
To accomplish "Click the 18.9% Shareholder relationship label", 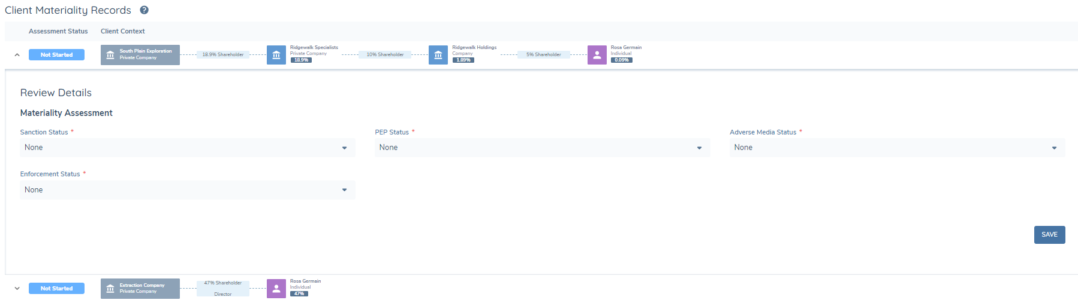I will (223, 55).
